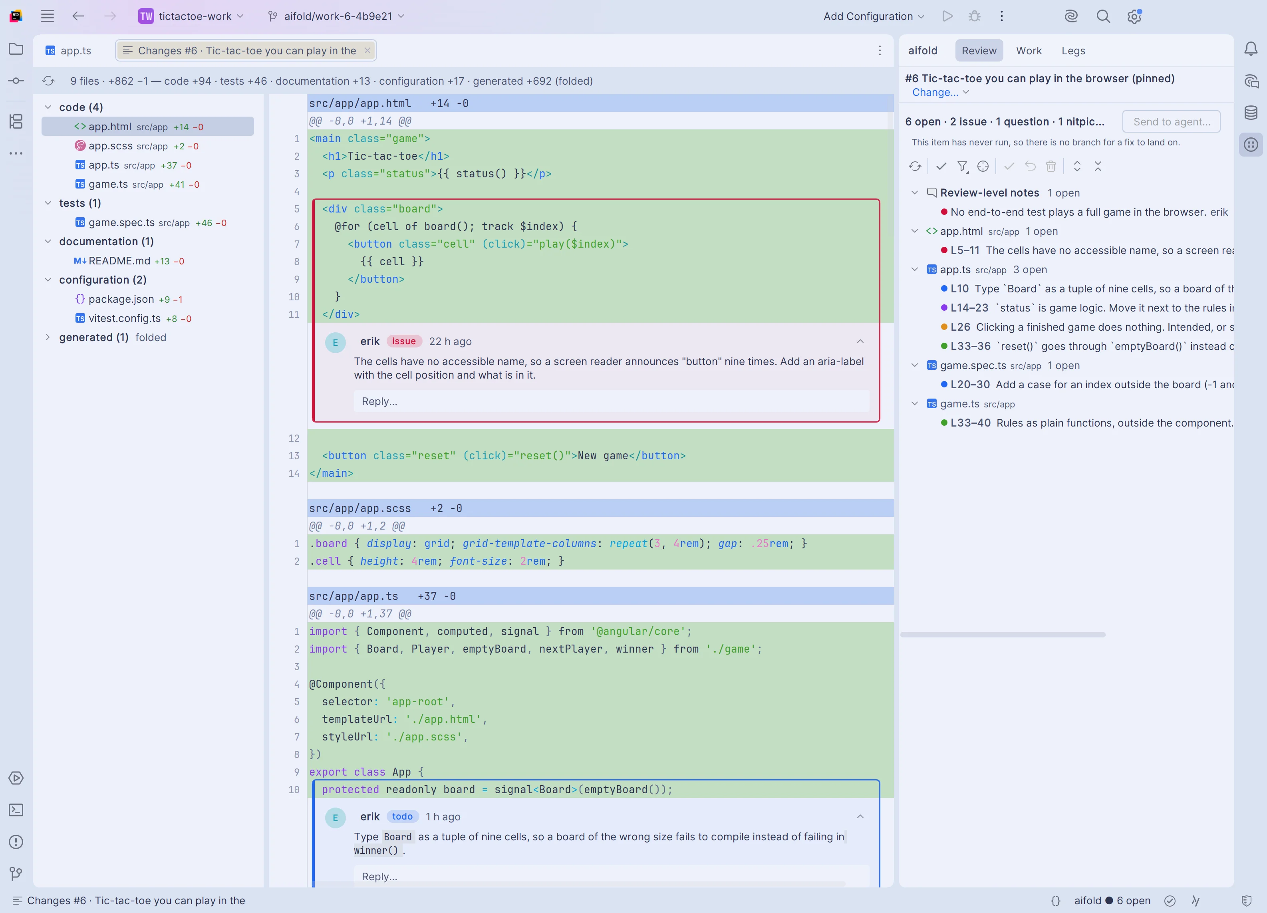The height and width of the screenshot is (913, 1267).
Task: Open the Problems tool window
Action: [x=16, y=842]
